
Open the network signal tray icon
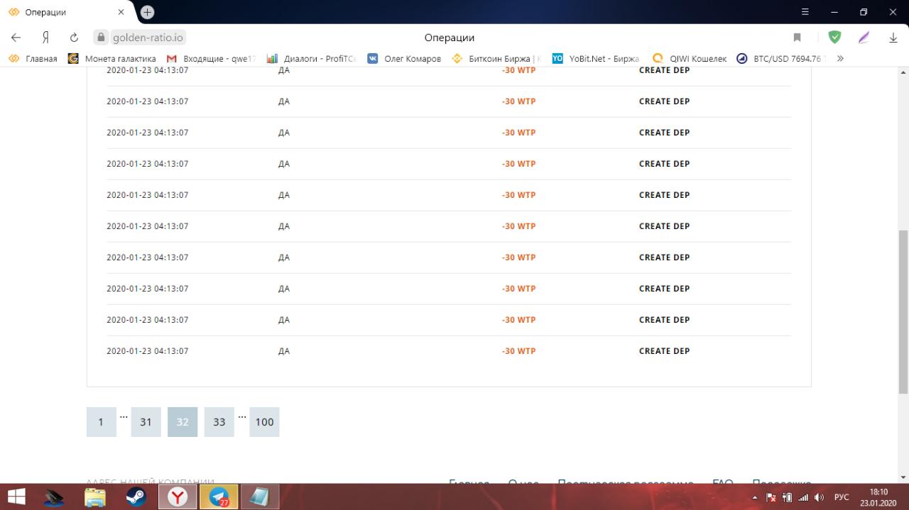(x=804, y=498)
